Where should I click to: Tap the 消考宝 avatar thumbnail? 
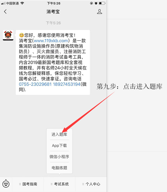pos(8,35)
